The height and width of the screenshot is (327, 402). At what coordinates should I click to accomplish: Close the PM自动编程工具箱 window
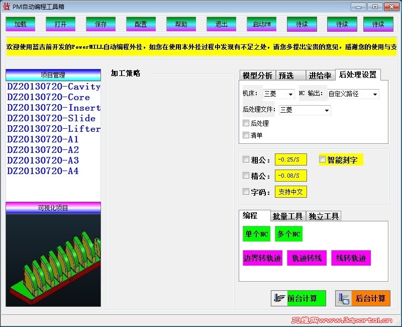(x=391, y=7)
